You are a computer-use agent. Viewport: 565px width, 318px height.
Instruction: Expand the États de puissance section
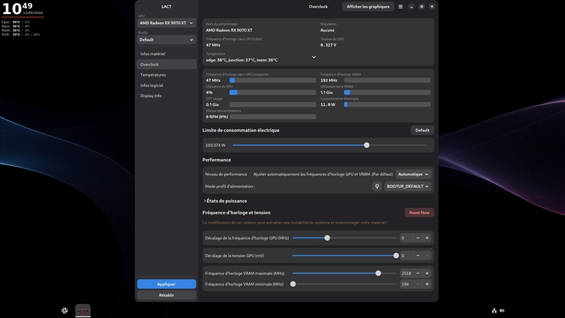225,201
